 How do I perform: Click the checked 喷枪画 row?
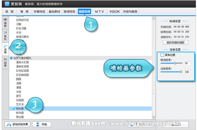[x=80, y=109]
